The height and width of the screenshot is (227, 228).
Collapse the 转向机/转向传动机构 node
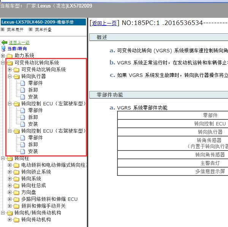pyautogui.click(x=3, y=213)
